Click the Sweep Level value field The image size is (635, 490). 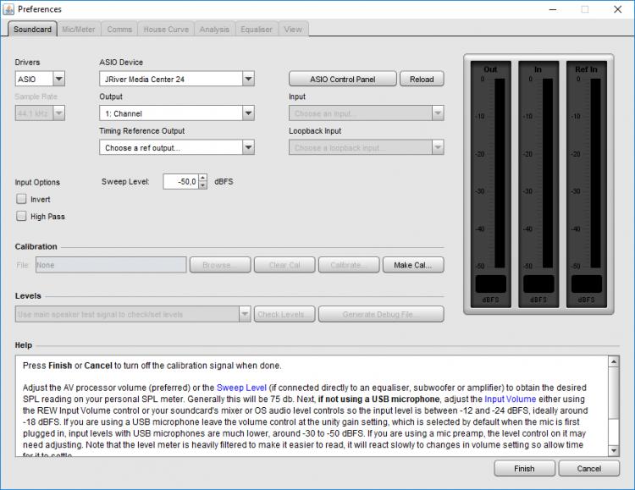pos(180,181)
